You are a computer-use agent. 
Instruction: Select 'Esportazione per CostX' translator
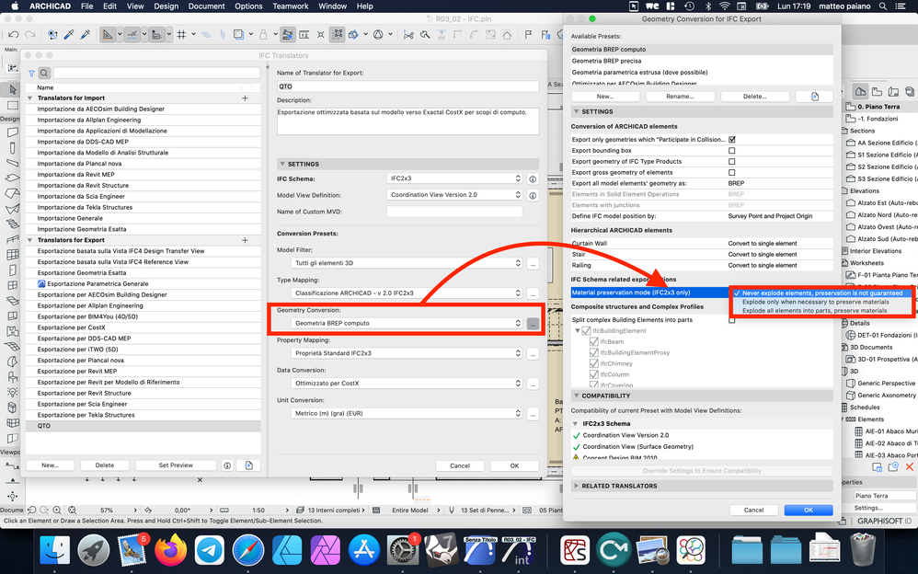point(143,327)
